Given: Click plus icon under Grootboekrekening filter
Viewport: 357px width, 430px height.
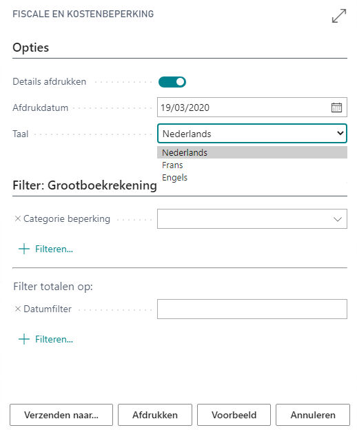Looking at the screenshot, I should [24, 249].
